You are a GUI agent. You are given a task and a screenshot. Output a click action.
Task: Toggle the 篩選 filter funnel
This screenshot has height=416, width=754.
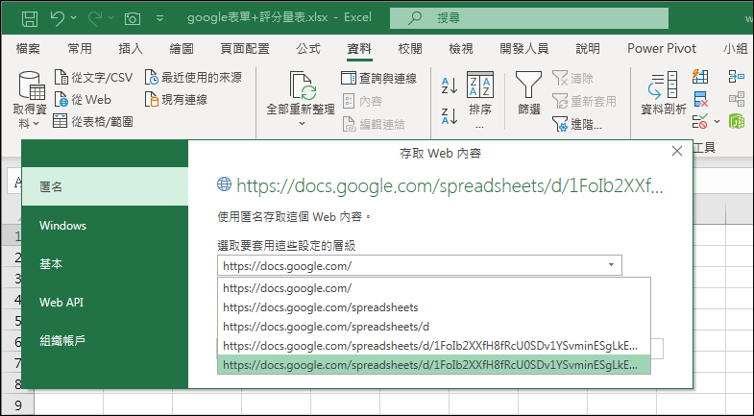(529, 93)
